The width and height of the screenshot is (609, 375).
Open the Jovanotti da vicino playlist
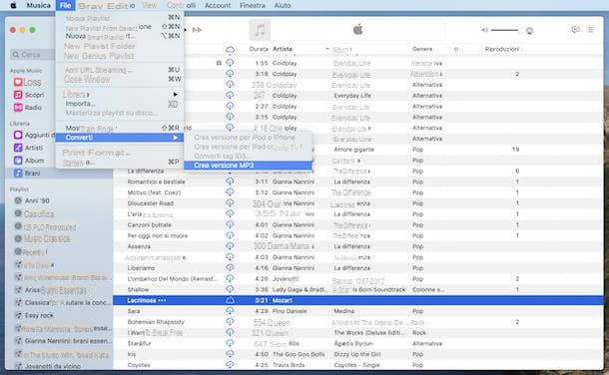coord(53,366)
